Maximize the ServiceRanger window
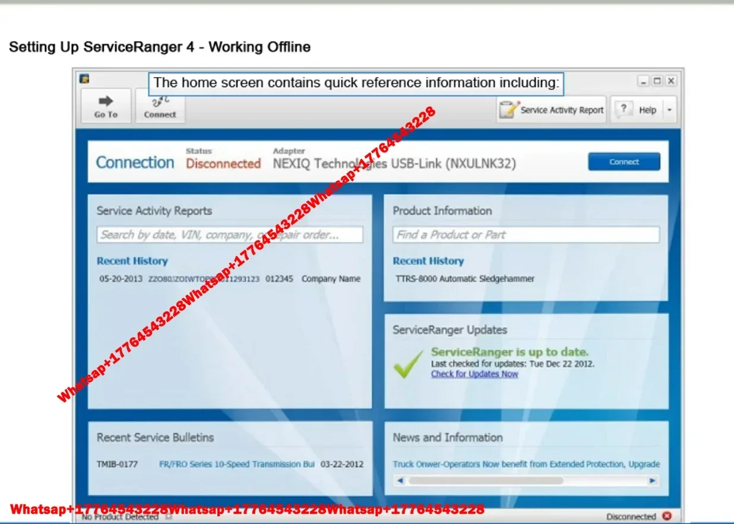Image resolution: width=734 pixels, height=524 pixels. [657, 81]
